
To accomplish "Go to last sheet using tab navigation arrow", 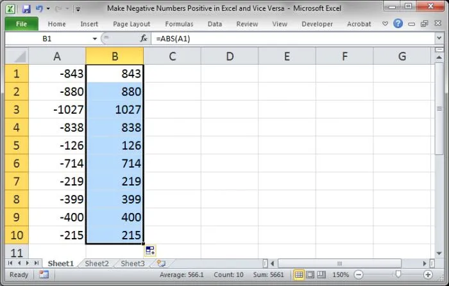I will pos(37,263).
